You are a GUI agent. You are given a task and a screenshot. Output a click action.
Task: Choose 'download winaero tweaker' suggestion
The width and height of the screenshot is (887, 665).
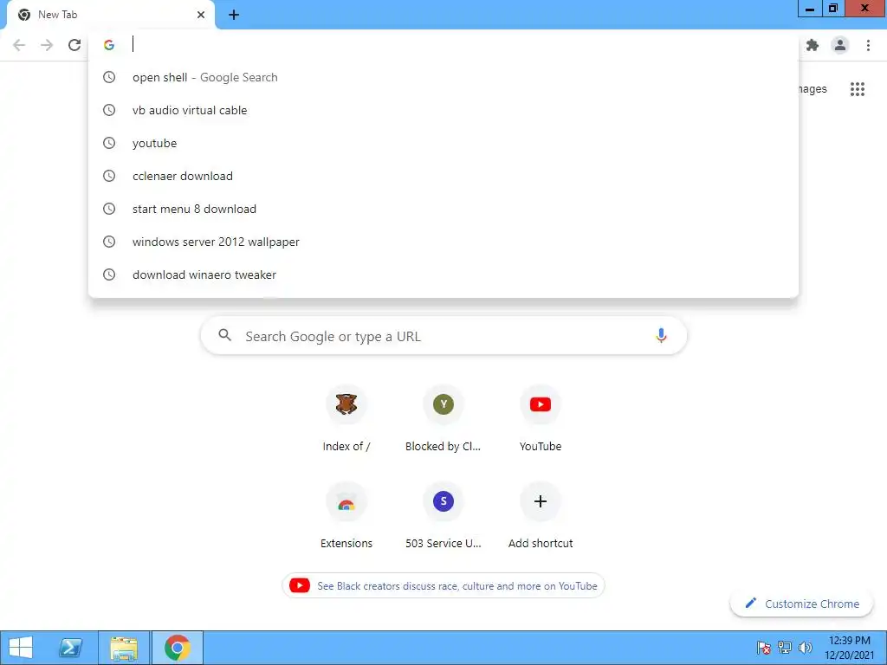tap(443, 274)
